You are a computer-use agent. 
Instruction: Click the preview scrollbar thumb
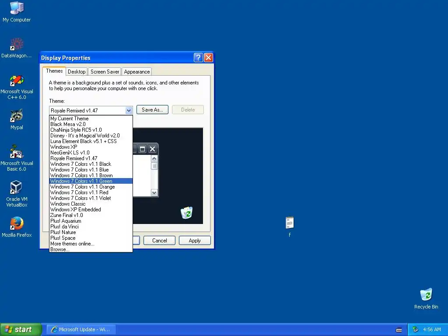click(x=154, y=166)
